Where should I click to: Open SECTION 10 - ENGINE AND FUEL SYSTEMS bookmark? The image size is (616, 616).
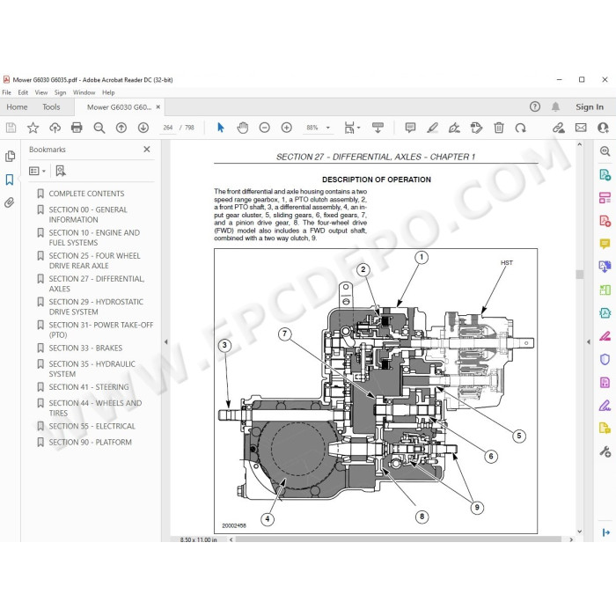click(94, 238)
